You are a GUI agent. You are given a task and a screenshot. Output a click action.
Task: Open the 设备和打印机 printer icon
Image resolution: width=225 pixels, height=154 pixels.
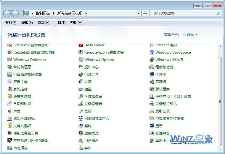point(152,104)
